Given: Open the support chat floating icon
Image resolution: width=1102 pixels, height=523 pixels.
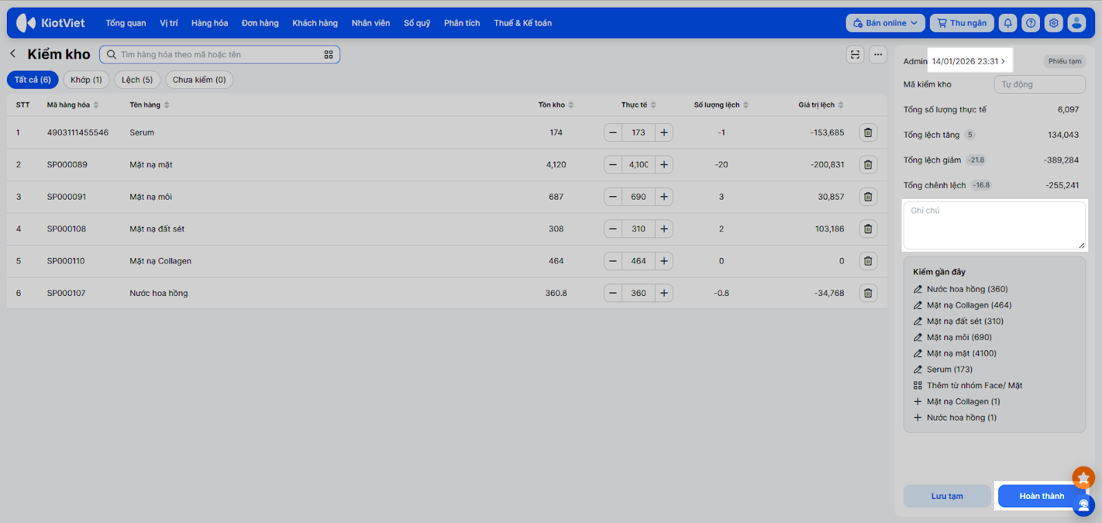Looking at the screenshot, I should 1083,505.
